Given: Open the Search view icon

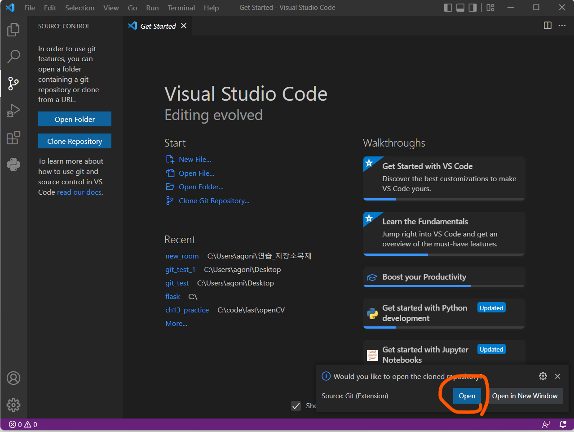Looking at the screenshot, I should [x=13, y=56].
